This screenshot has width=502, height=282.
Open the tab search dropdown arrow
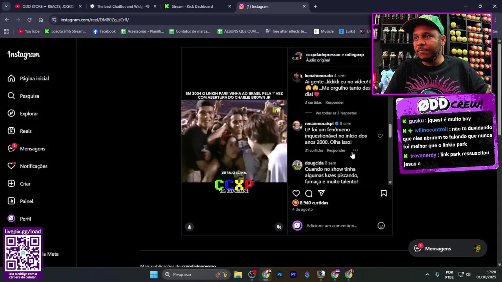6,6
